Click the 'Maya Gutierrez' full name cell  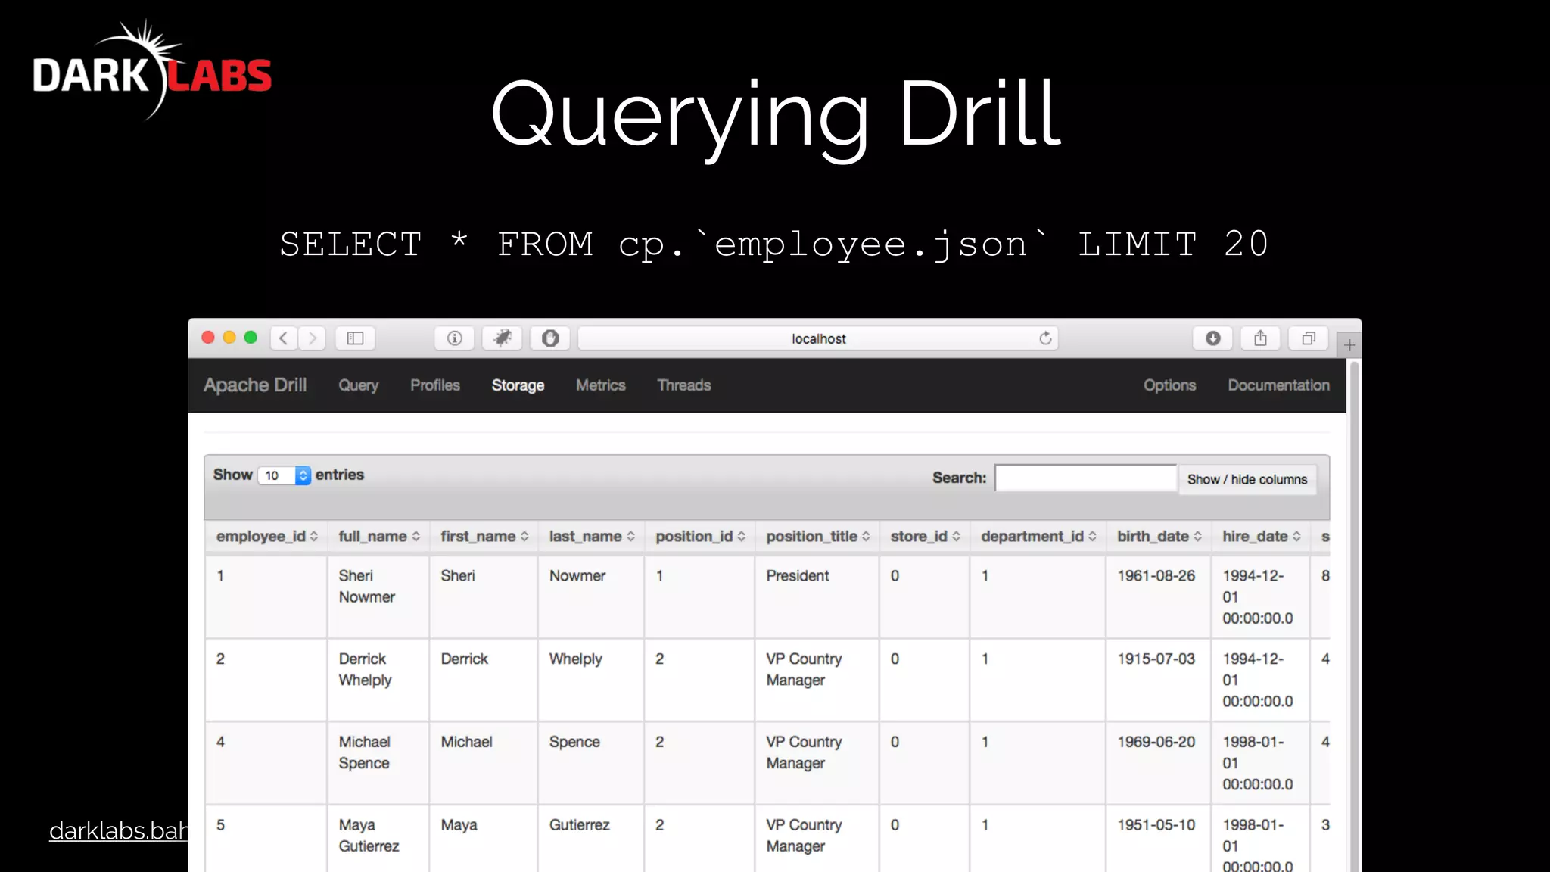click(378, 839)
